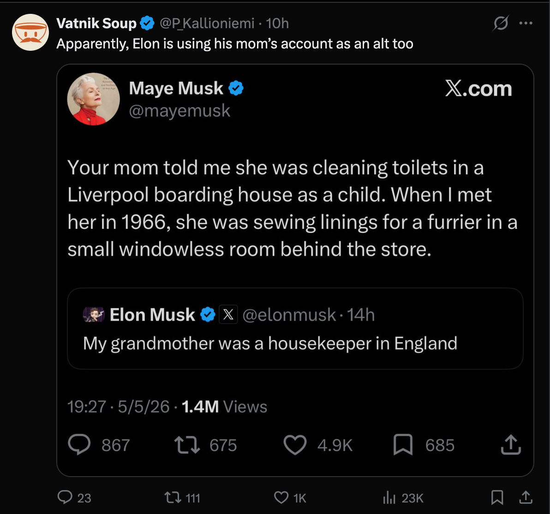Open the Grok explain icon on Vatnik Soup's post
The image size is (550, 514).
click(501, 24)
